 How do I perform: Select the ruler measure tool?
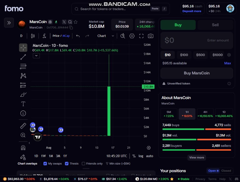click(x=23, y=126)
